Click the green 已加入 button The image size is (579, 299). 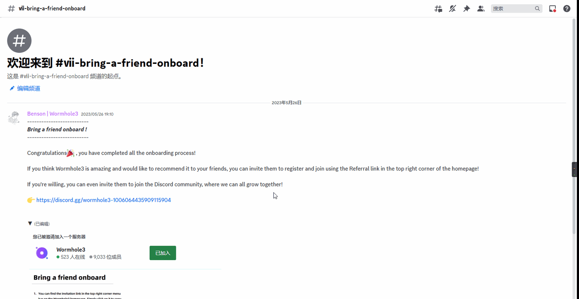163,253
